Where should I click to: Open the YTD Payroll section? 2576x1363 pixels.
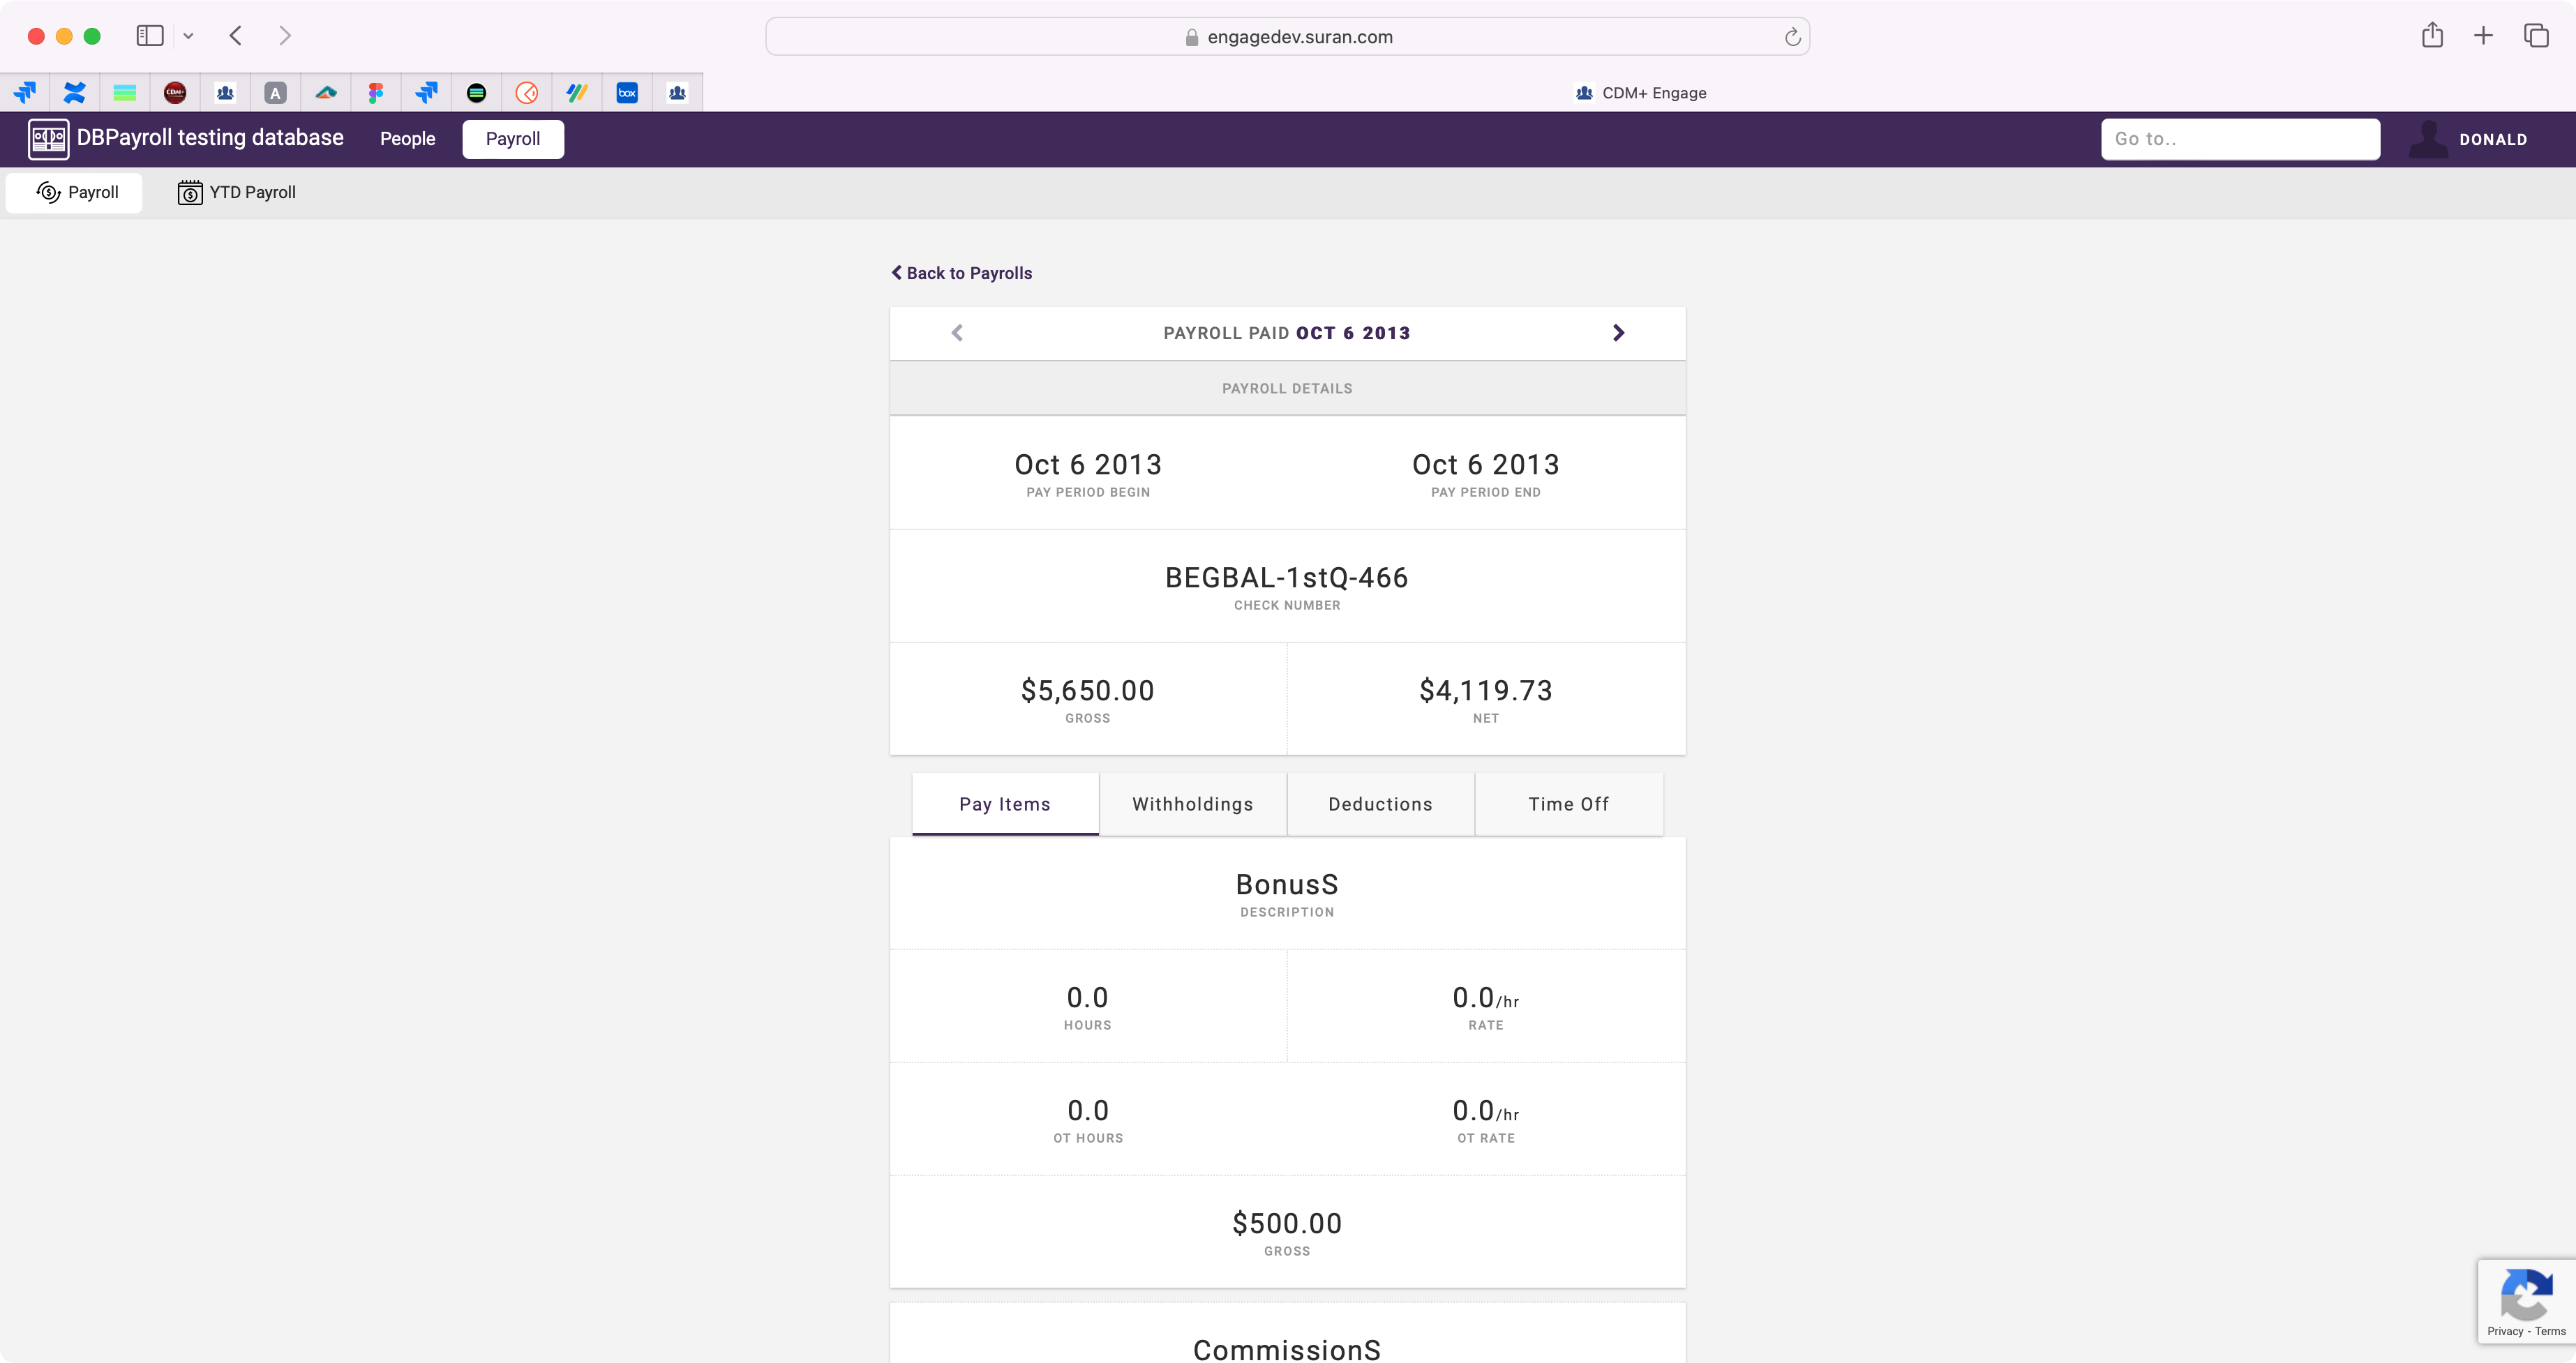coord(237,192)
